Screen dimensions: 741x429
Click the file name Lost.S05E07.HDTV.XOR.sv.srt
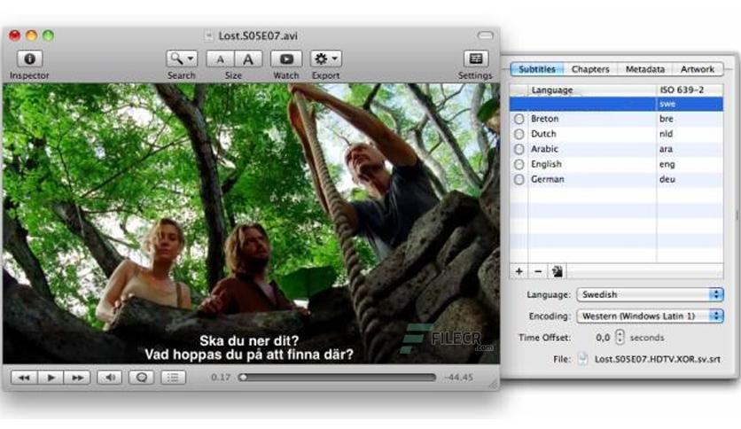click(x=658, y=359)
